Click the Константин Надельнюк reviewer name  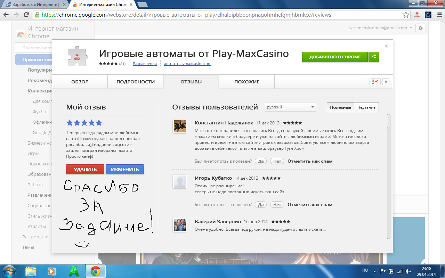224,123
